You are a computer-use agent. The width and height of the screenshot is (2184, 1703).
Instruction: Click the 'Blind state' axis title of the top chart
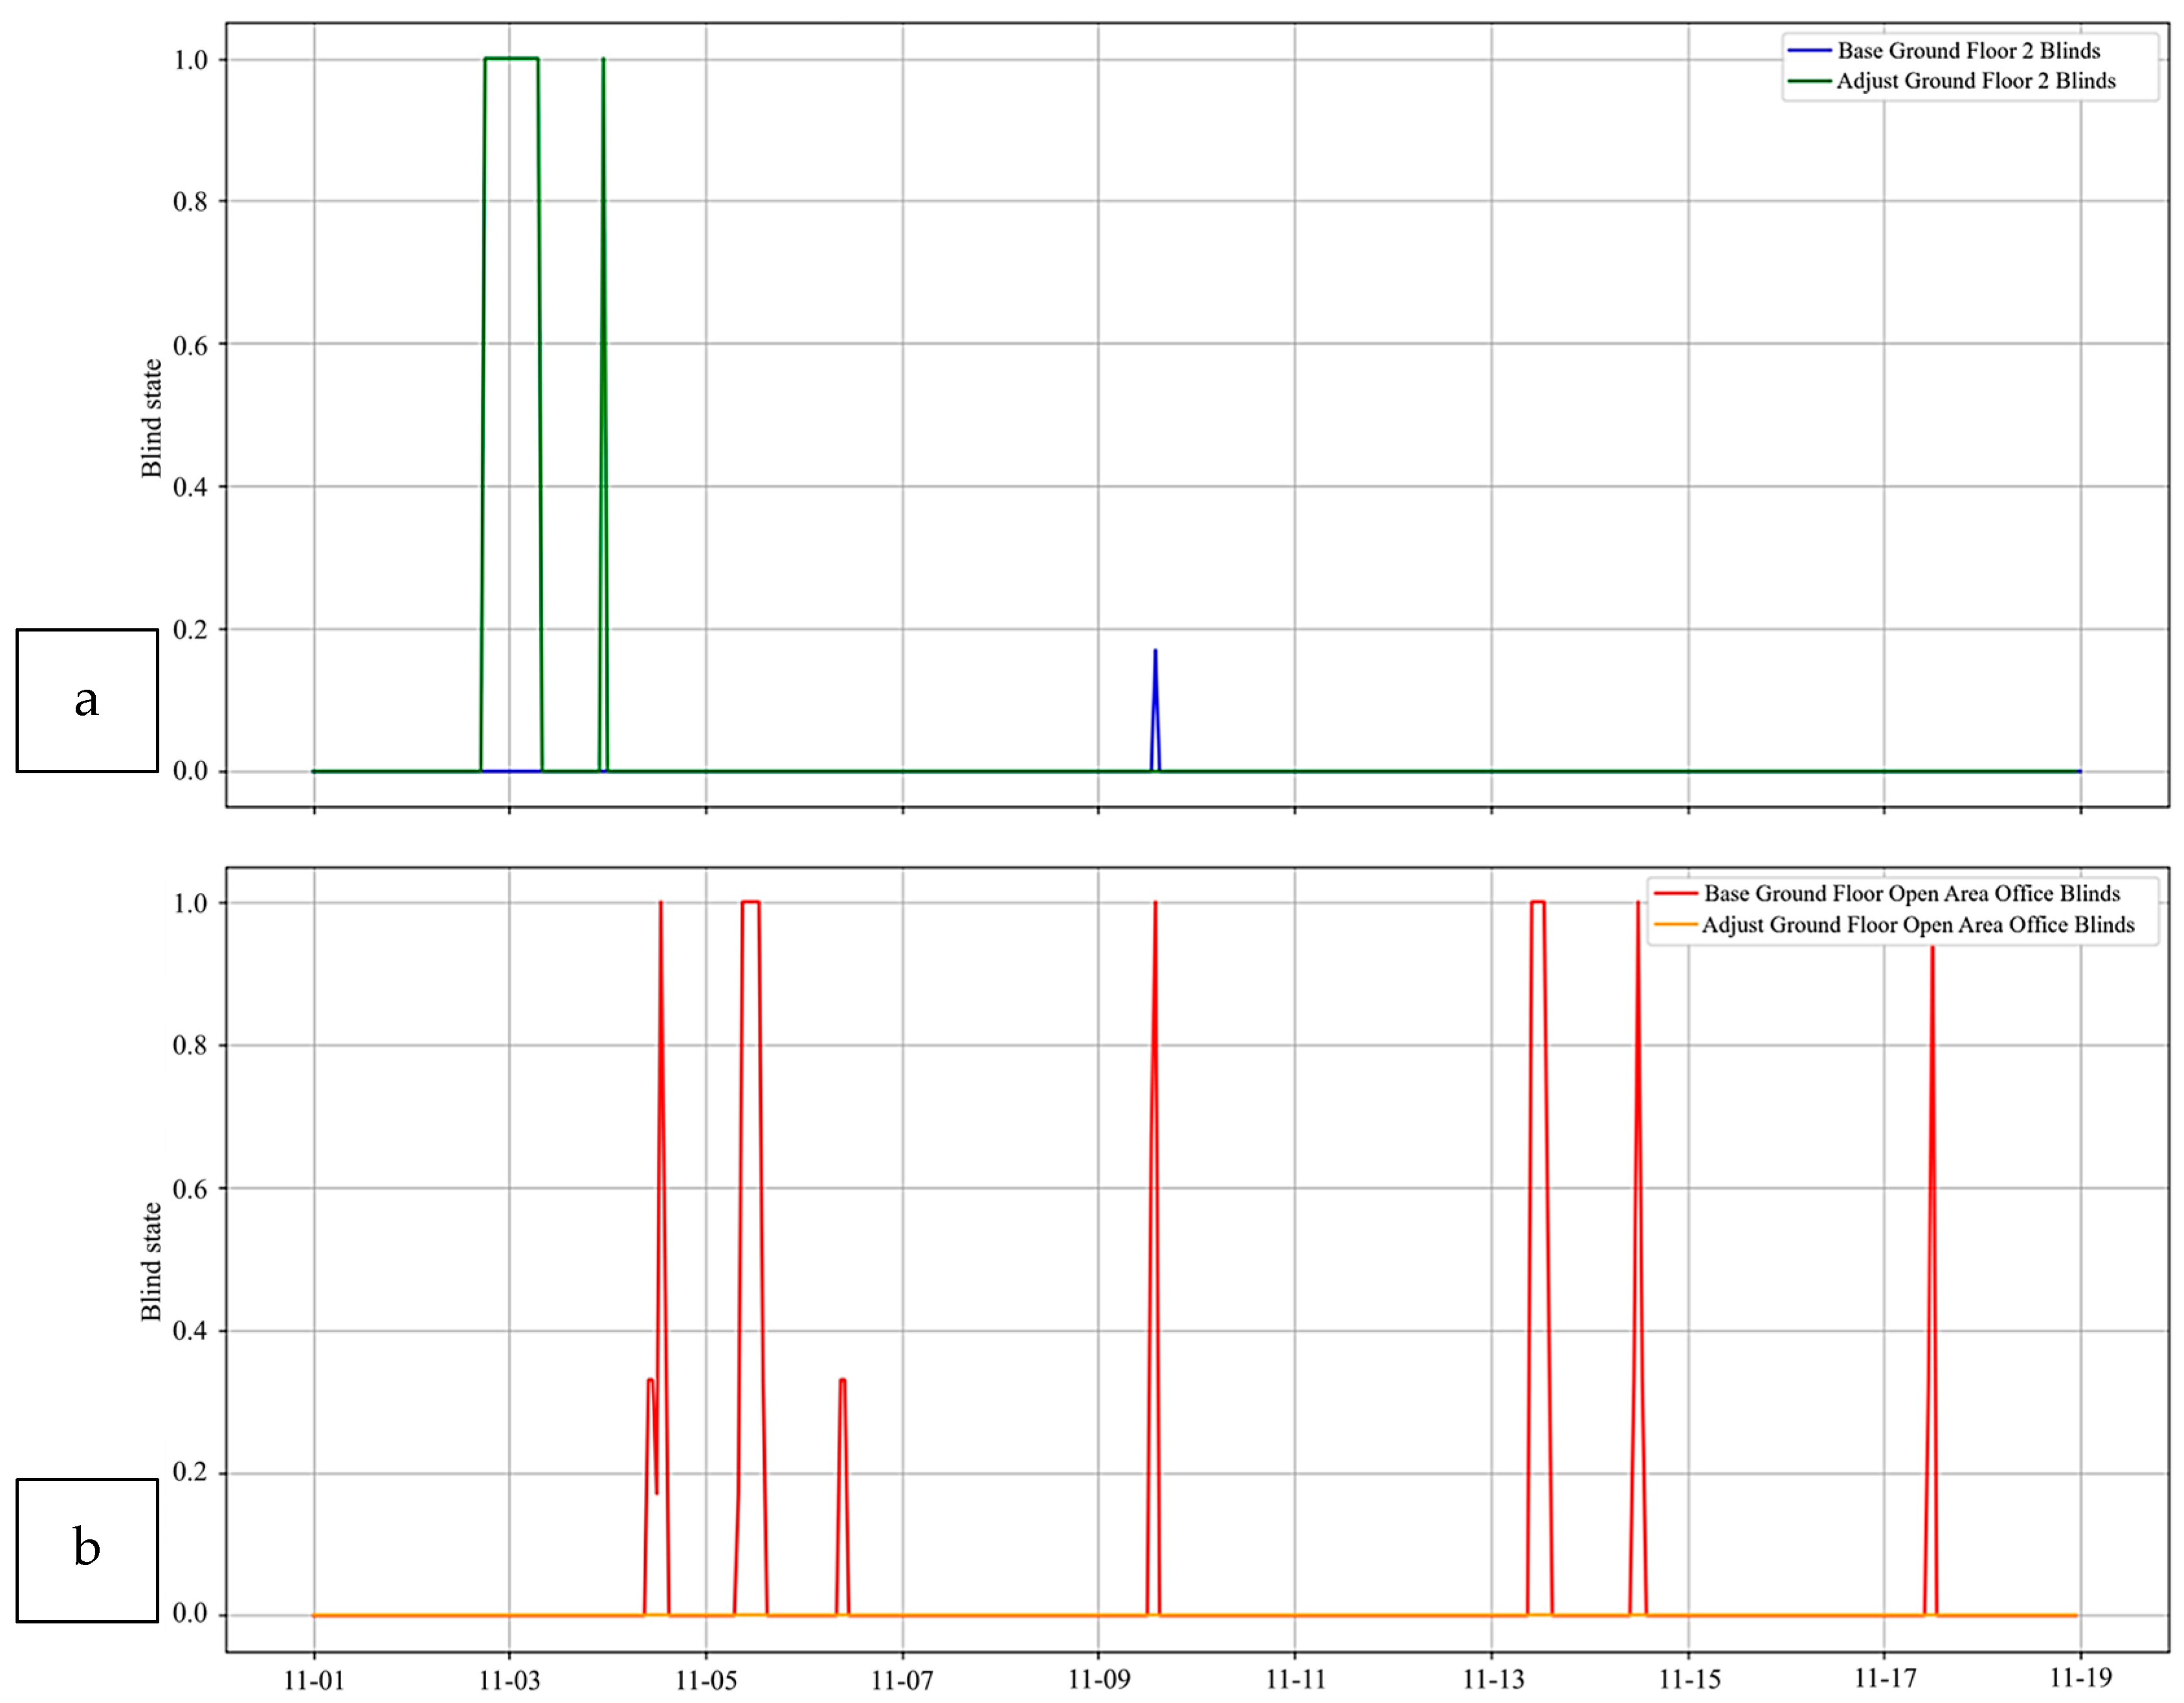[151, 418]
